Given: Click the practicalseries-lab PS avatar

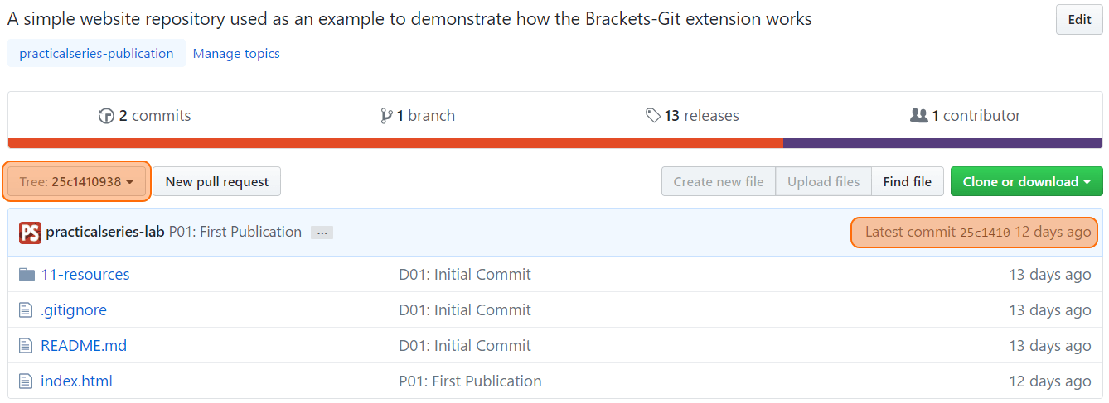Looking at the screenshot, I should coord(30,233).
